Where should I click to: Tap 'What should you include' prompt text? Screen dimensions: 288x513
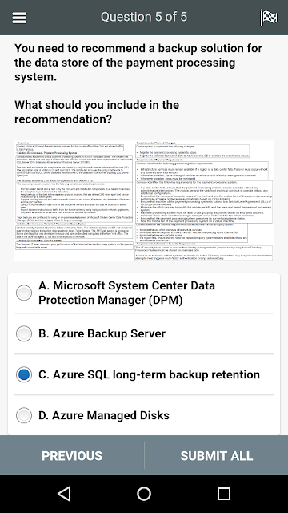97,112
